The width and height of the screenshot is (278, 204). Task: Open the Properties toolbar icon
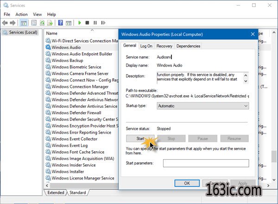34,23
